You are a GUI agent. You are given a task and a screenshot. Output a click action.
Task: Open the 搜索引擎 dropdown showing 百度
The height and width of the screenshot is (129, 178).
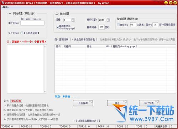point(108,20)
